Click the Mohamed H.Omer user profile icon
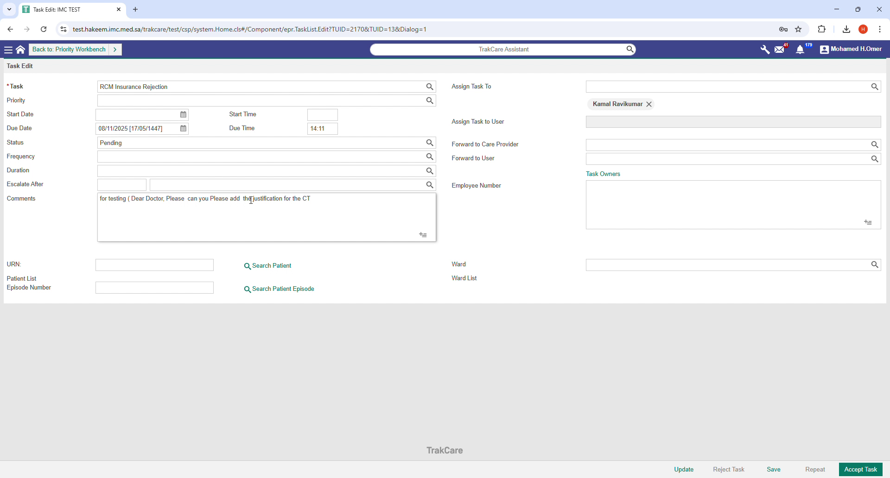This screenshot has width=890, height=478. click(x=824, y=49)
